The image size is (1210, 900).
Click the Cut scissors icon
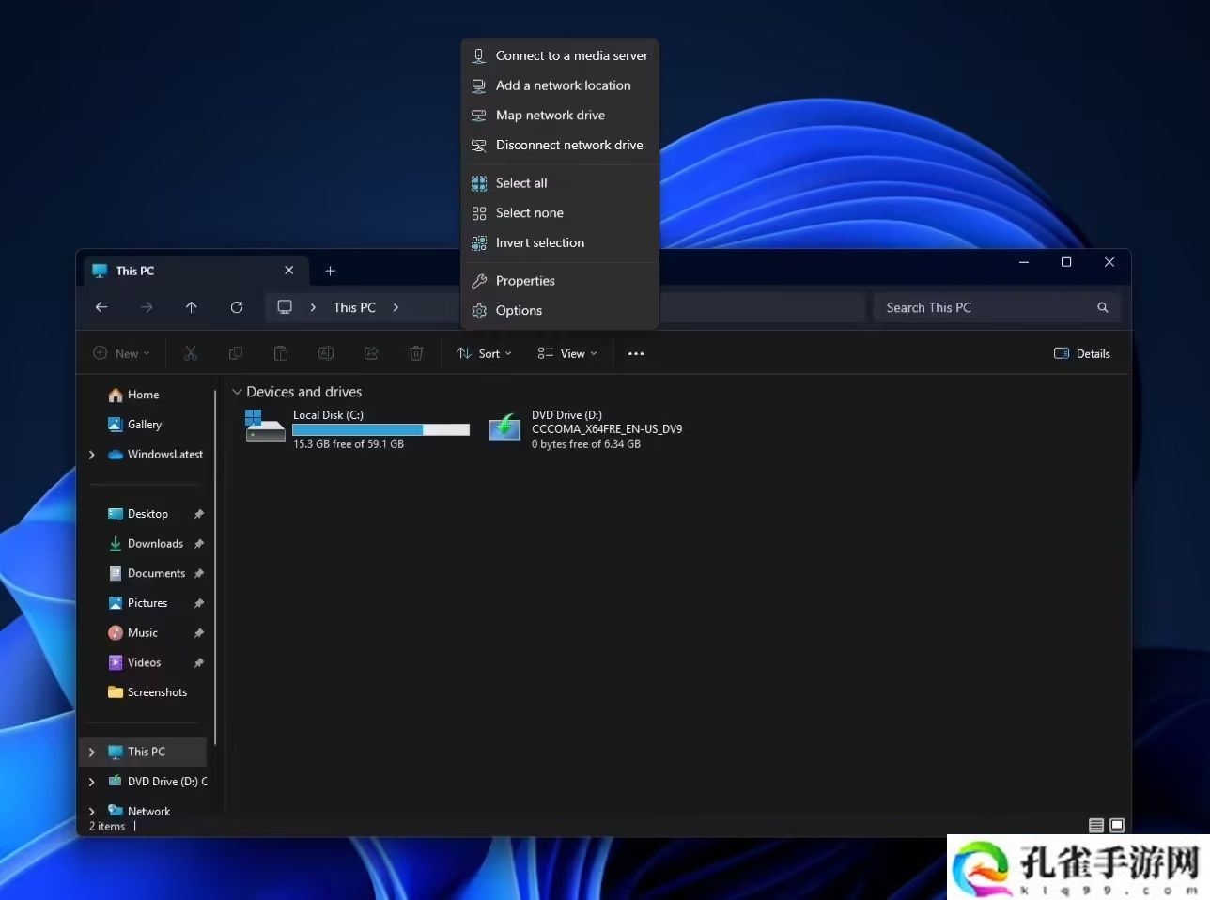191,353
